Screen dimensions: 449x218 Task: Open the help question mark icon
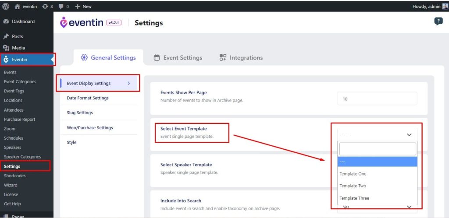click(x=438, y=21)
